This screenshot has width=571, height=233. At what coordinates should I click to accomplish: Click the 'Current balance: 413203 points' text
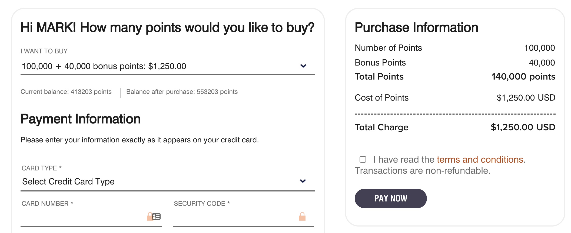[66, 92]
